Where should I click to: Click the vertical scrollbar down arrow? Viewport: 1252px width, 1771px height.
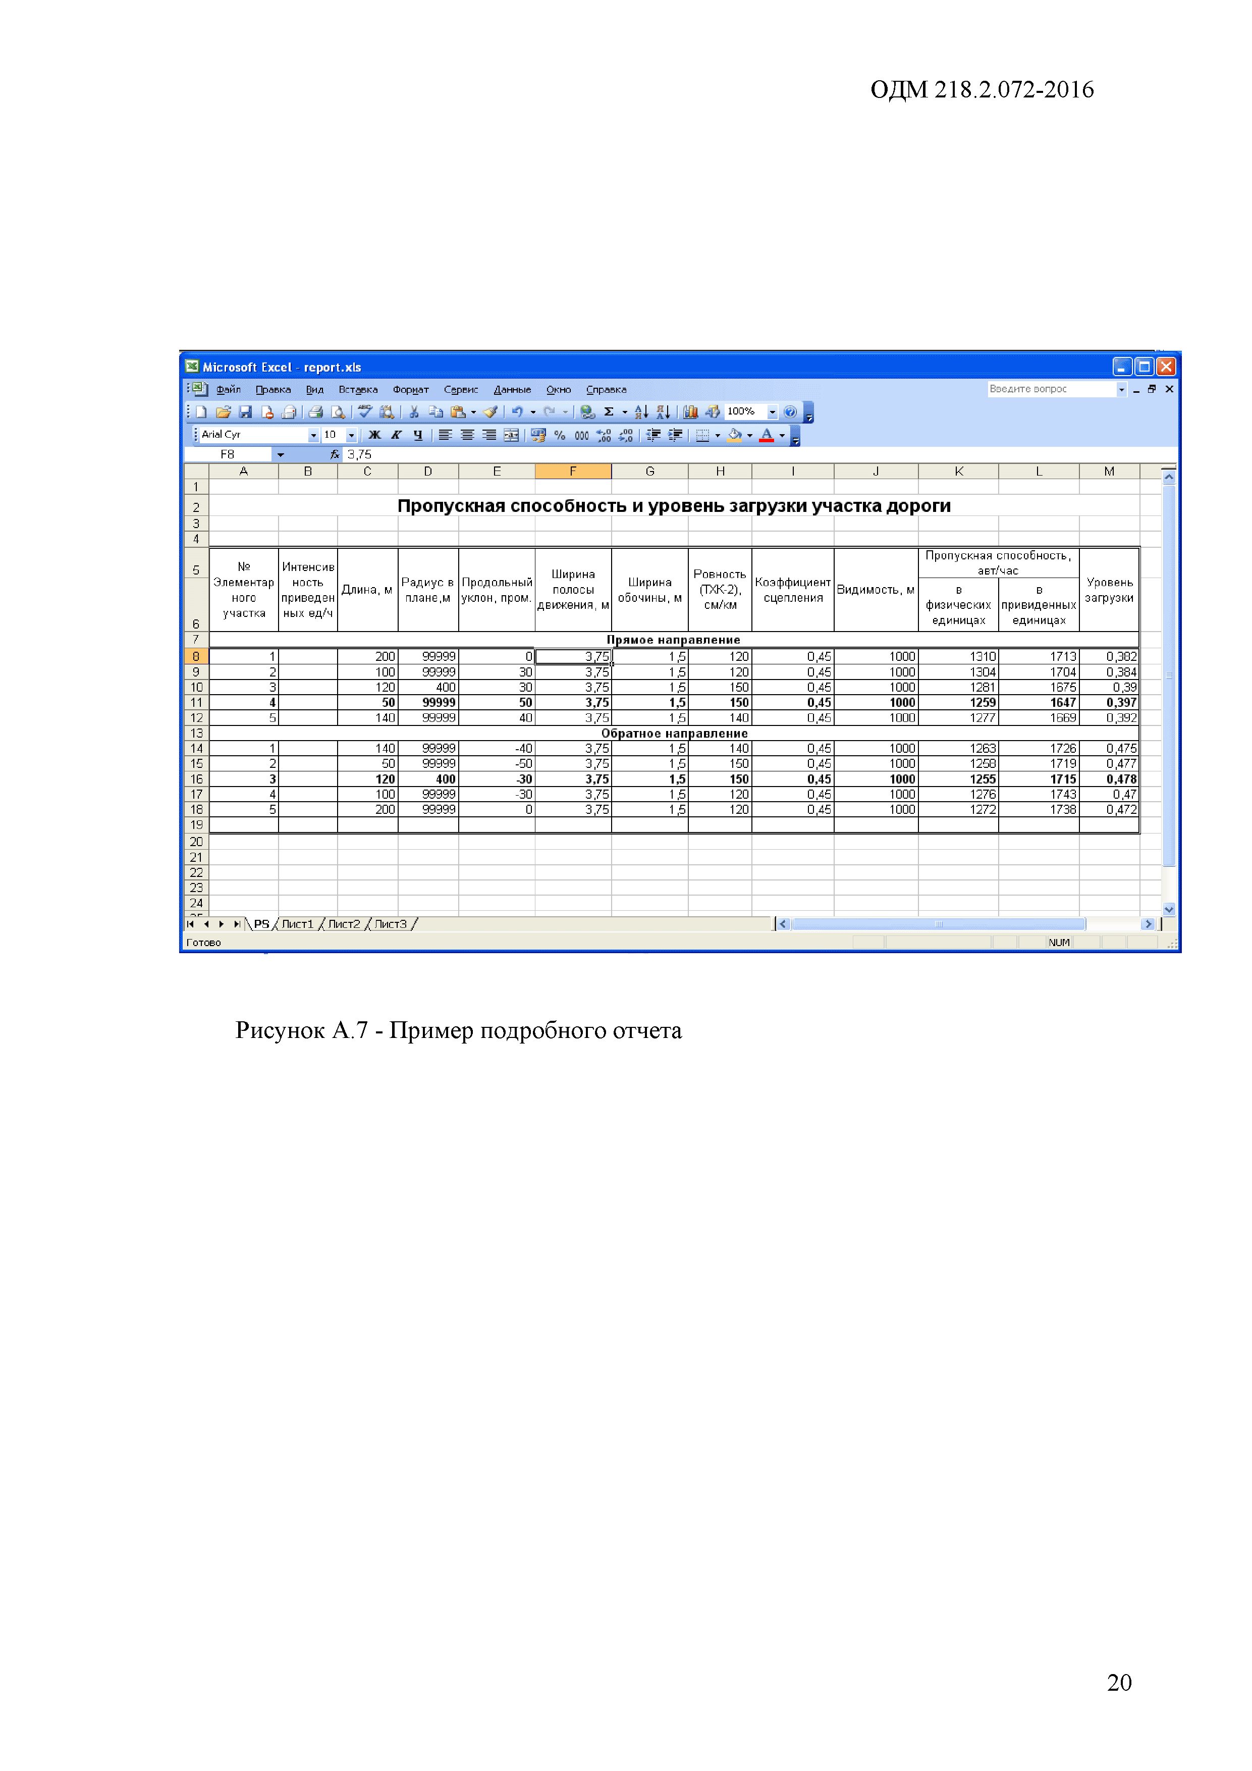point(1169,909)
